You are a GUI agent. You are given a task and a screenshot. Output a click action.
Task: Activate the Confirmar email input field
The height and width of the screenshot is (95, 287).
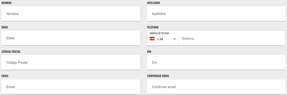click(216, 87)
